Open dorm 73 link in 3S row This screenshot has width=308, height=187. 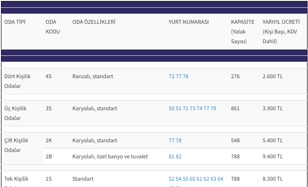193,108
